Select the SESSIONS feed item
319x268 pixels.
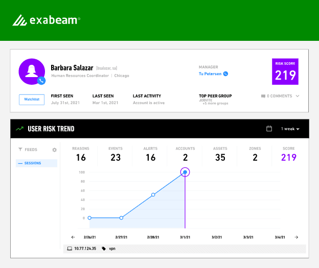click(36, 163)
